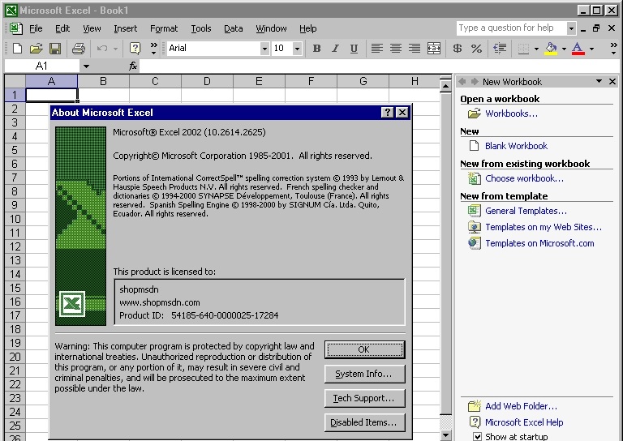Click the Disabled Items button
Image resolution: width=623 pixels, height=441 pixels.
(x=365, y=422)
